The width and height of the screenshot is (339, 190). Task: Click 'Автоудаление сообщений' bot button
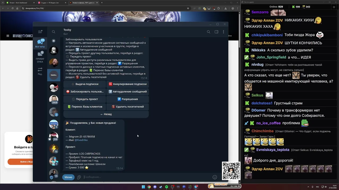pyautogui.click(x=128, y=92)
